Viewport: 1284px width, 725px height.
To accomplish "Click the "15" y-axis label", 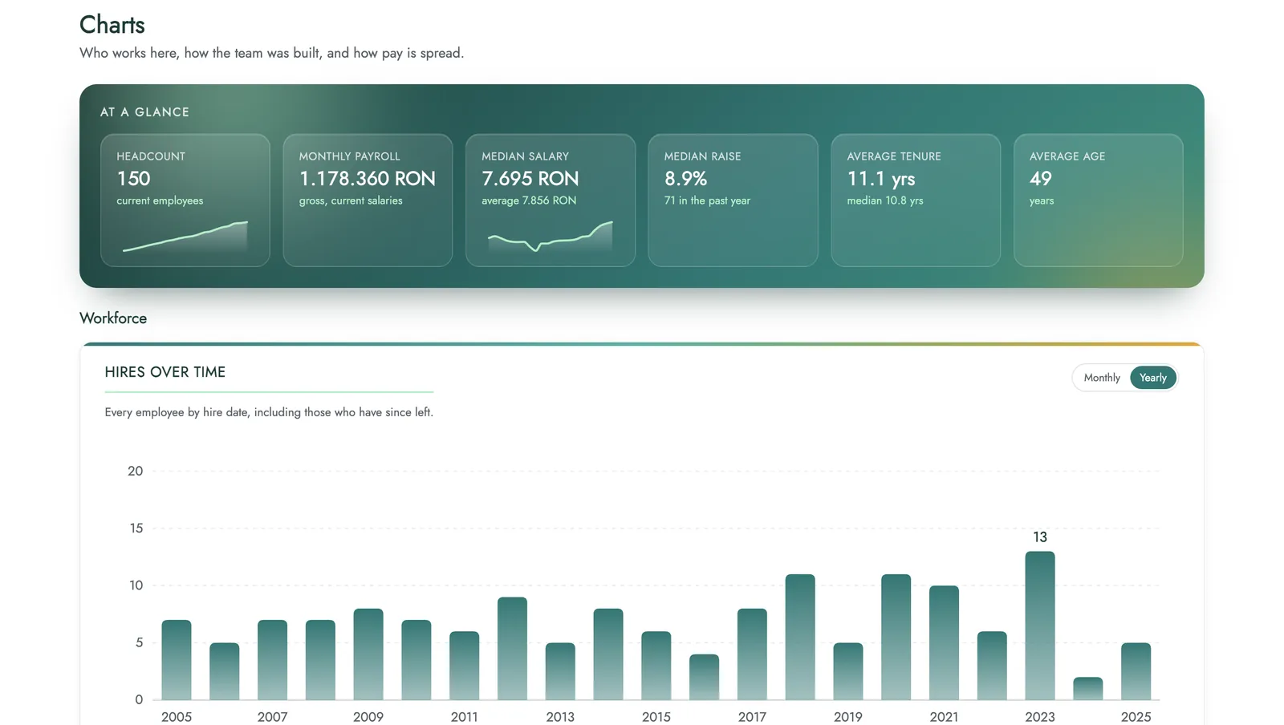I will pos(136,528).
